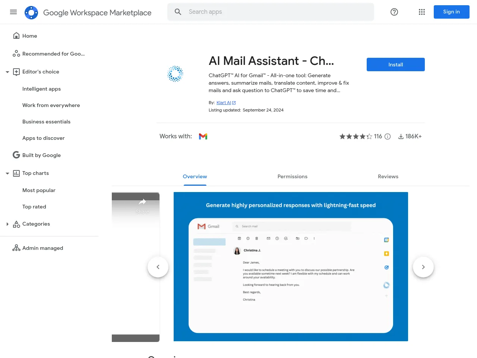The width and height of the screenshot is (477, 358).
Task: Open the Help question mark icon
Action: [394, 12]
